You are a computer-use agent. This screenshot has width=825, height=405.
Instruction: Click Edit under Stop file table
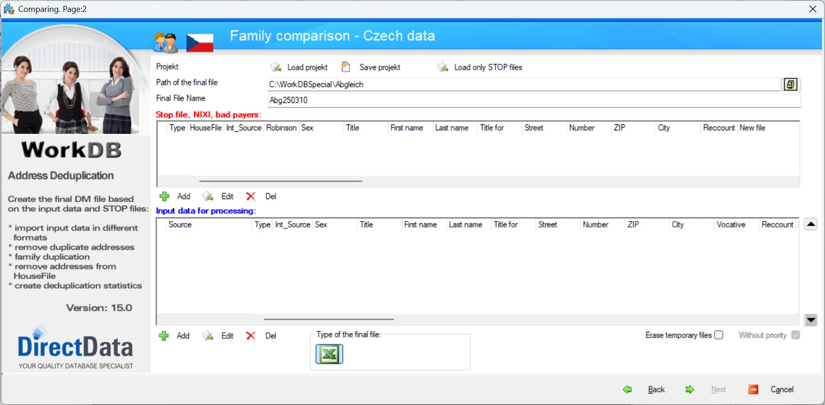point(228,196)
